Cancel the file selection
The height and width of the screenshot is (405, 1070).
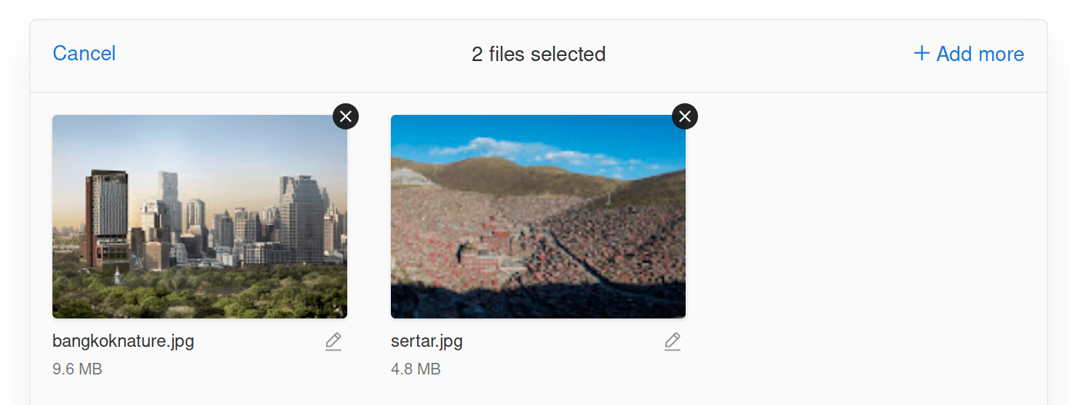(84, 54)
